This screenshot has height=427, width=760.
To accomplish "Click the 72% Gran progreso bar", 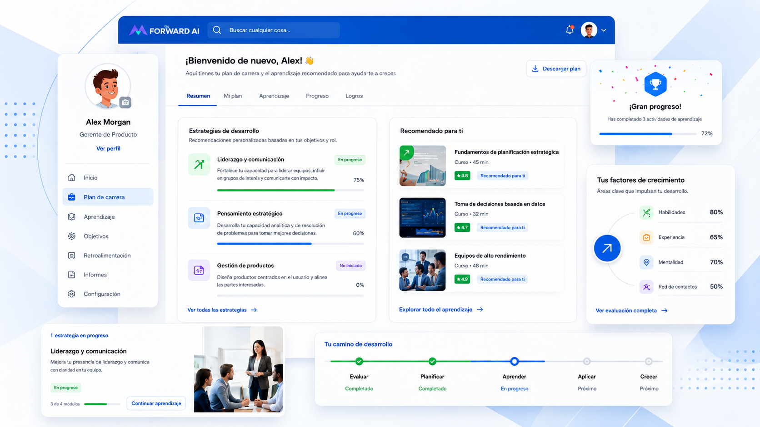I will coord(648,134).
